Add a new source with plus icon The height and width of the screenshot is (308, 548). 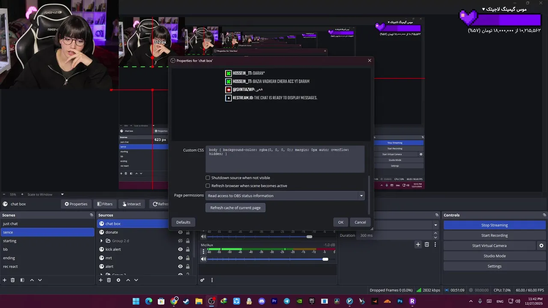coord(101,280)
